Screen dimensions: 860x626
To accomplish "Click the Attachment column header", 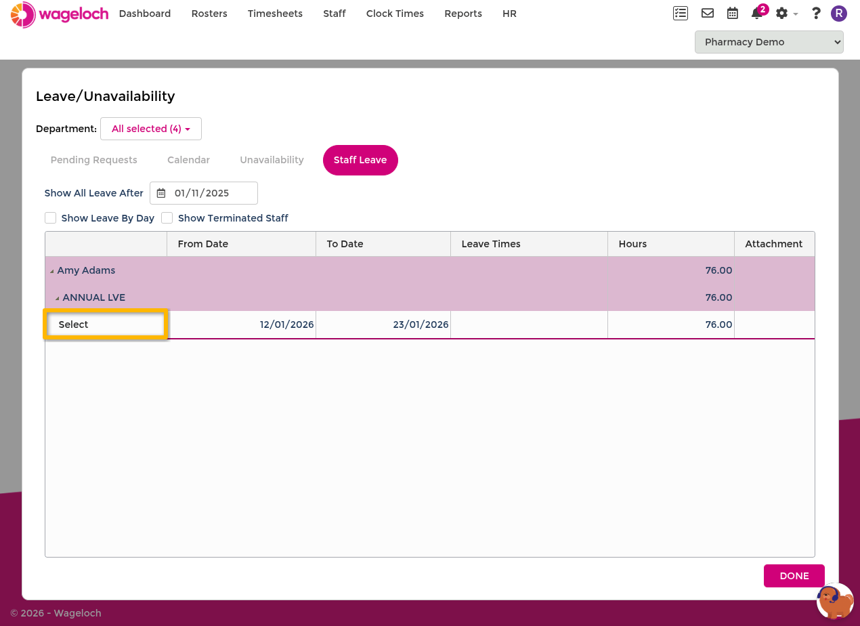I will [x=775, y=244].
